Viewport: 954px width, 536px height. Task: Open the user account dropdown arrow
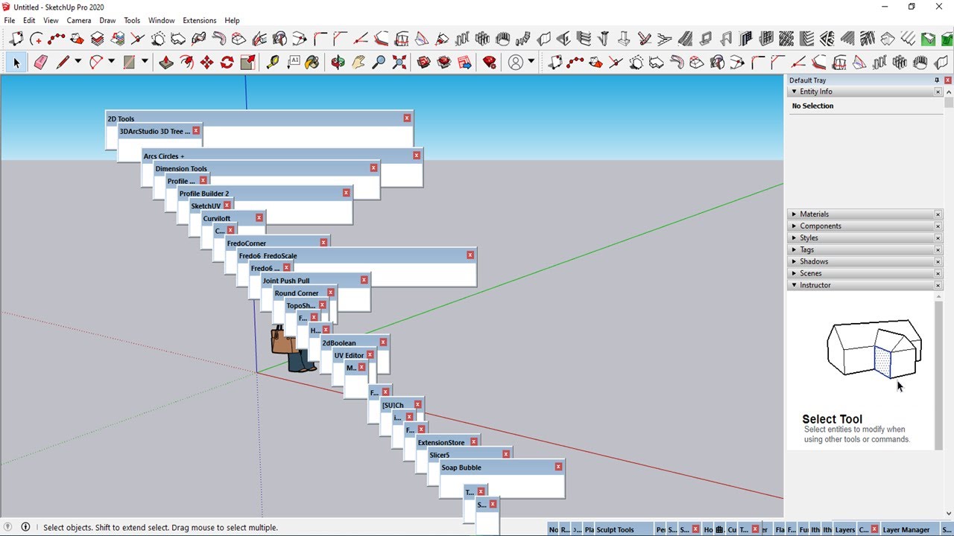pyautogui.click(x=531, y=63)
